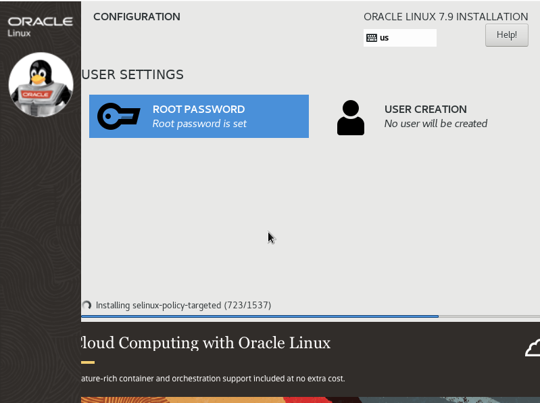Open the USER CREATION settings title
Image resolution: width=540 pixels, height=403 pixels.
(425, 109)
